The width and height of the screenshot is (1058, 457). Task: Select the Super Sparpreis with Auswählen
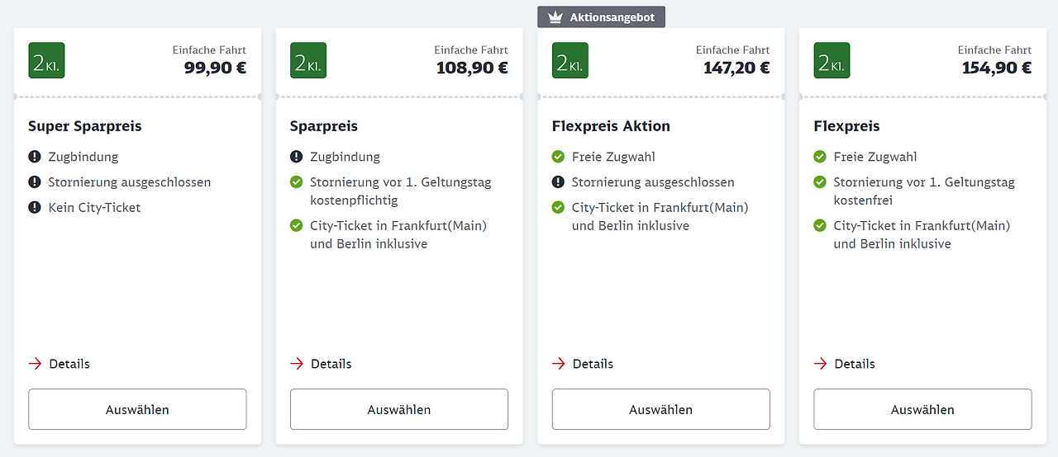[x=137, y=409]
